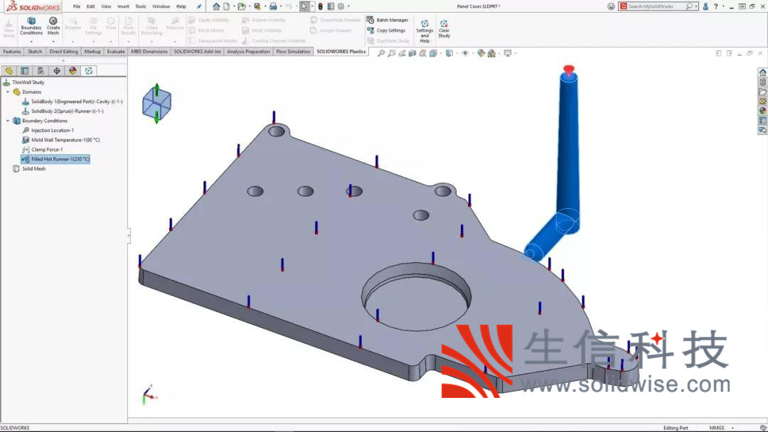Viewport: 768px width, 432px height.
Task: Click the Section View icon
Action: tap(412, 53)
